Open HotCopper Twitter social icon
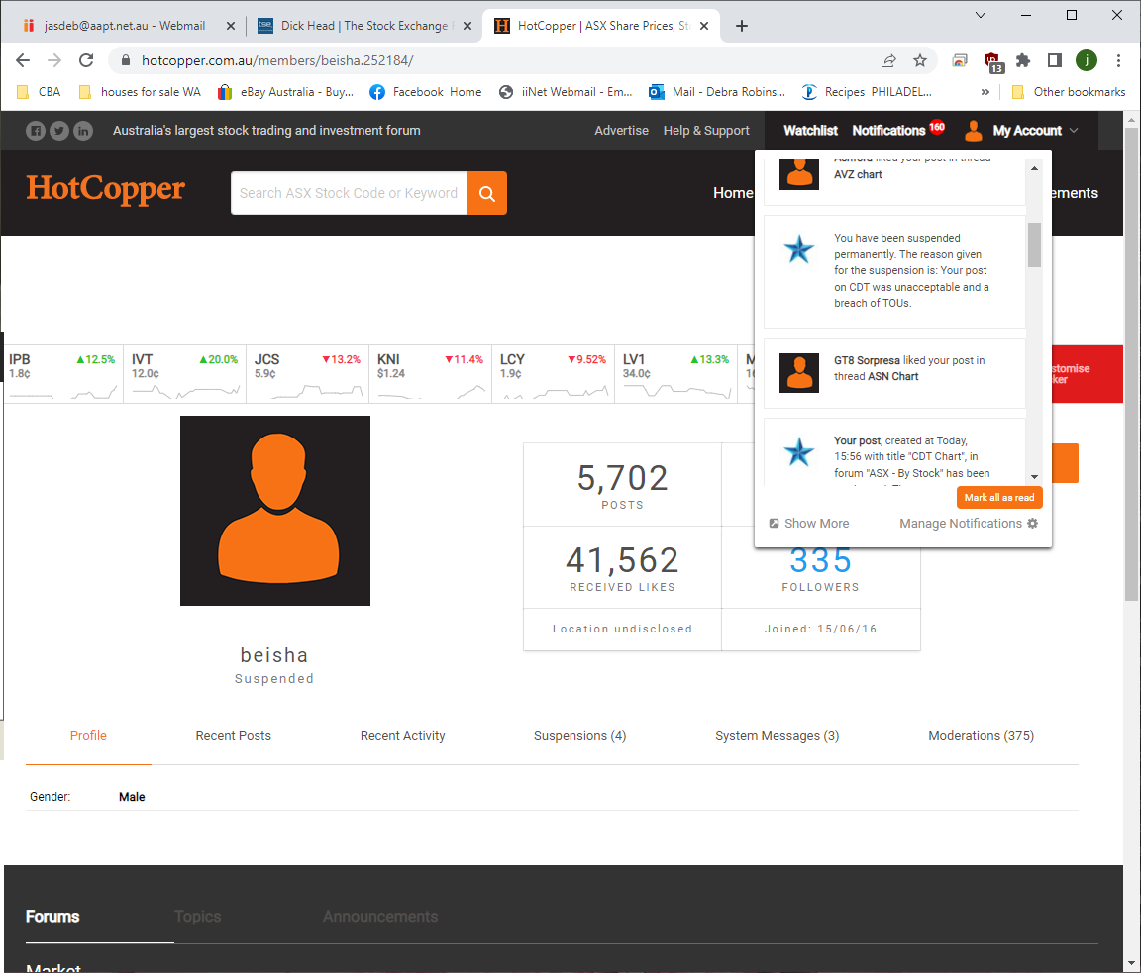Viewport: 1141px width, 973px height. [x=59, y=131]
